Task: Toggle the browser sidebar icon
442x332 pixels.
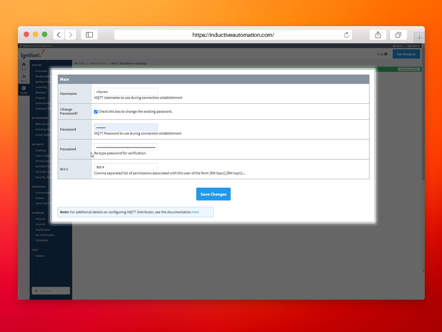Action: click(89, 35)
